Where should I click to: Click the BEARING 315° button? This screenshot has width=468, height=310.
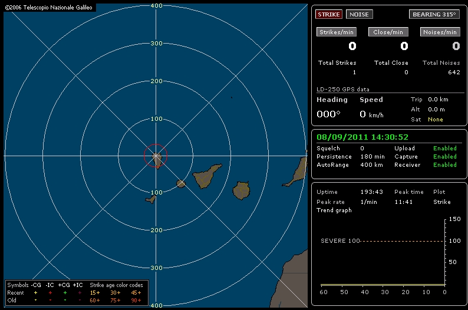[434, 14]
